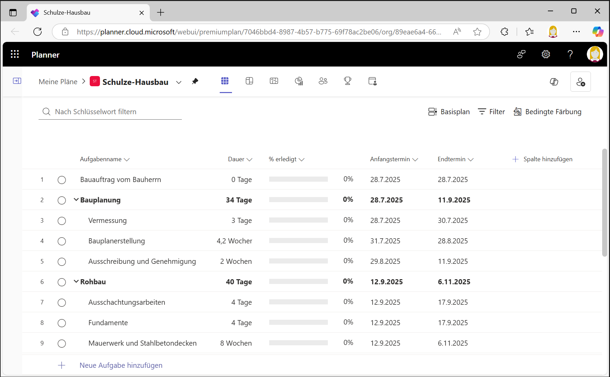Open the app launcher grid icon
Screen dimensions: 610x377
(x=15, y=54)
